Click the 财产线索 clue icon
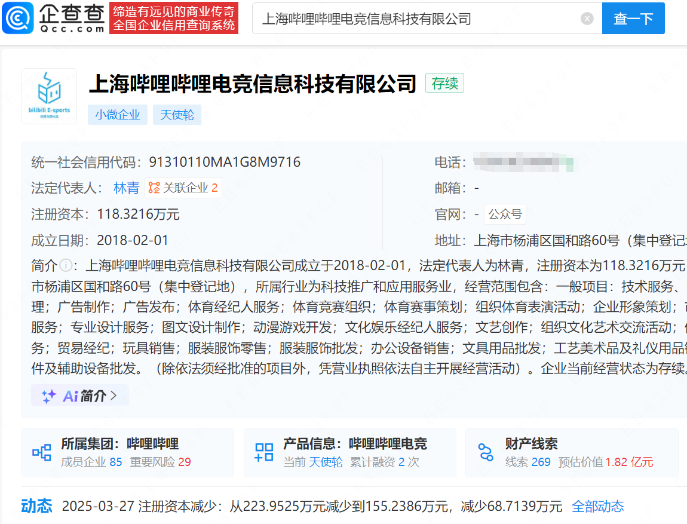 [486, 452]
